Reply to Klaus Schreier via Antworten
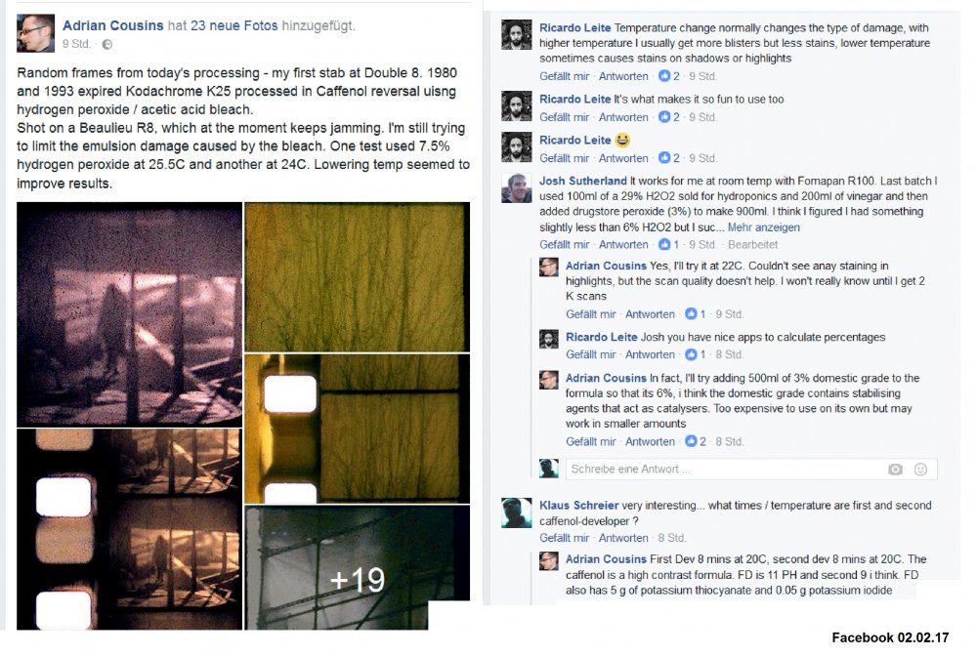The image size is (977, 657). (623, 538)
